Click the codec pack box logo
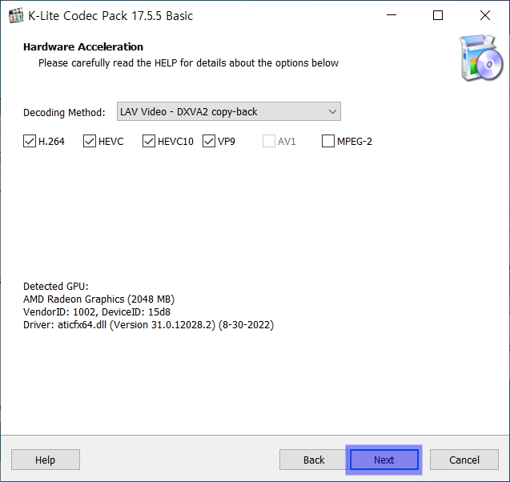The width and height of the screenshot is (510, 482). 481,58
